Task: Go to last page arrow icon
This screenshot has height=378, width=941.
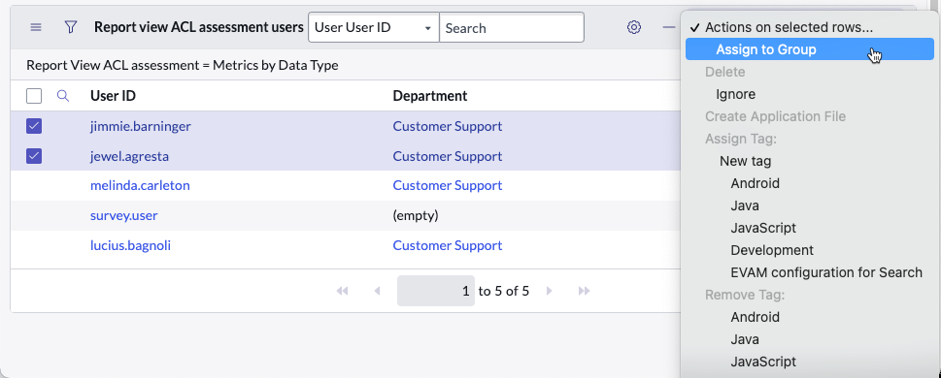Action: click(584, 291)
